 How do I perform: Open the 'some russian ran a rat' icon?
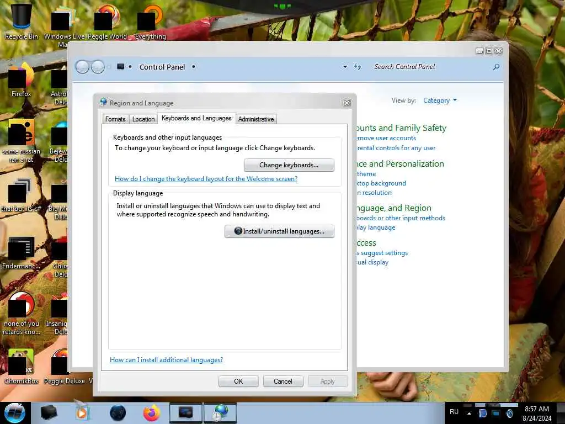click(x=21, y=141)
